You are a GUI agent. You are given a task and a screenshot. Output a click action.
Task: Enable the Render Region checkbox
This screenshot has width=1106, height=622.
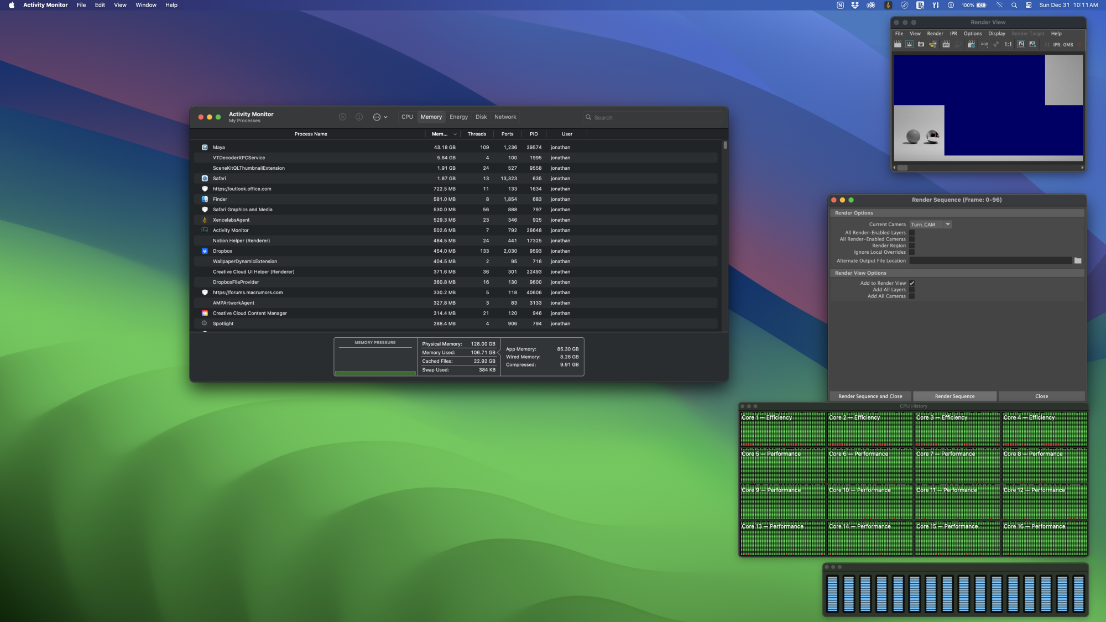point(912,245)
